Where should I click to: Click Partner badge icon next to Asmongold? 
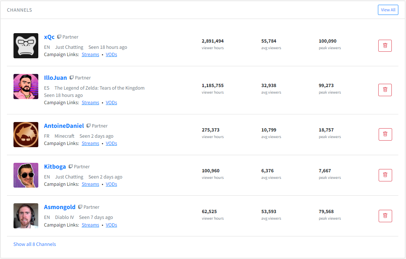[80, 207]
